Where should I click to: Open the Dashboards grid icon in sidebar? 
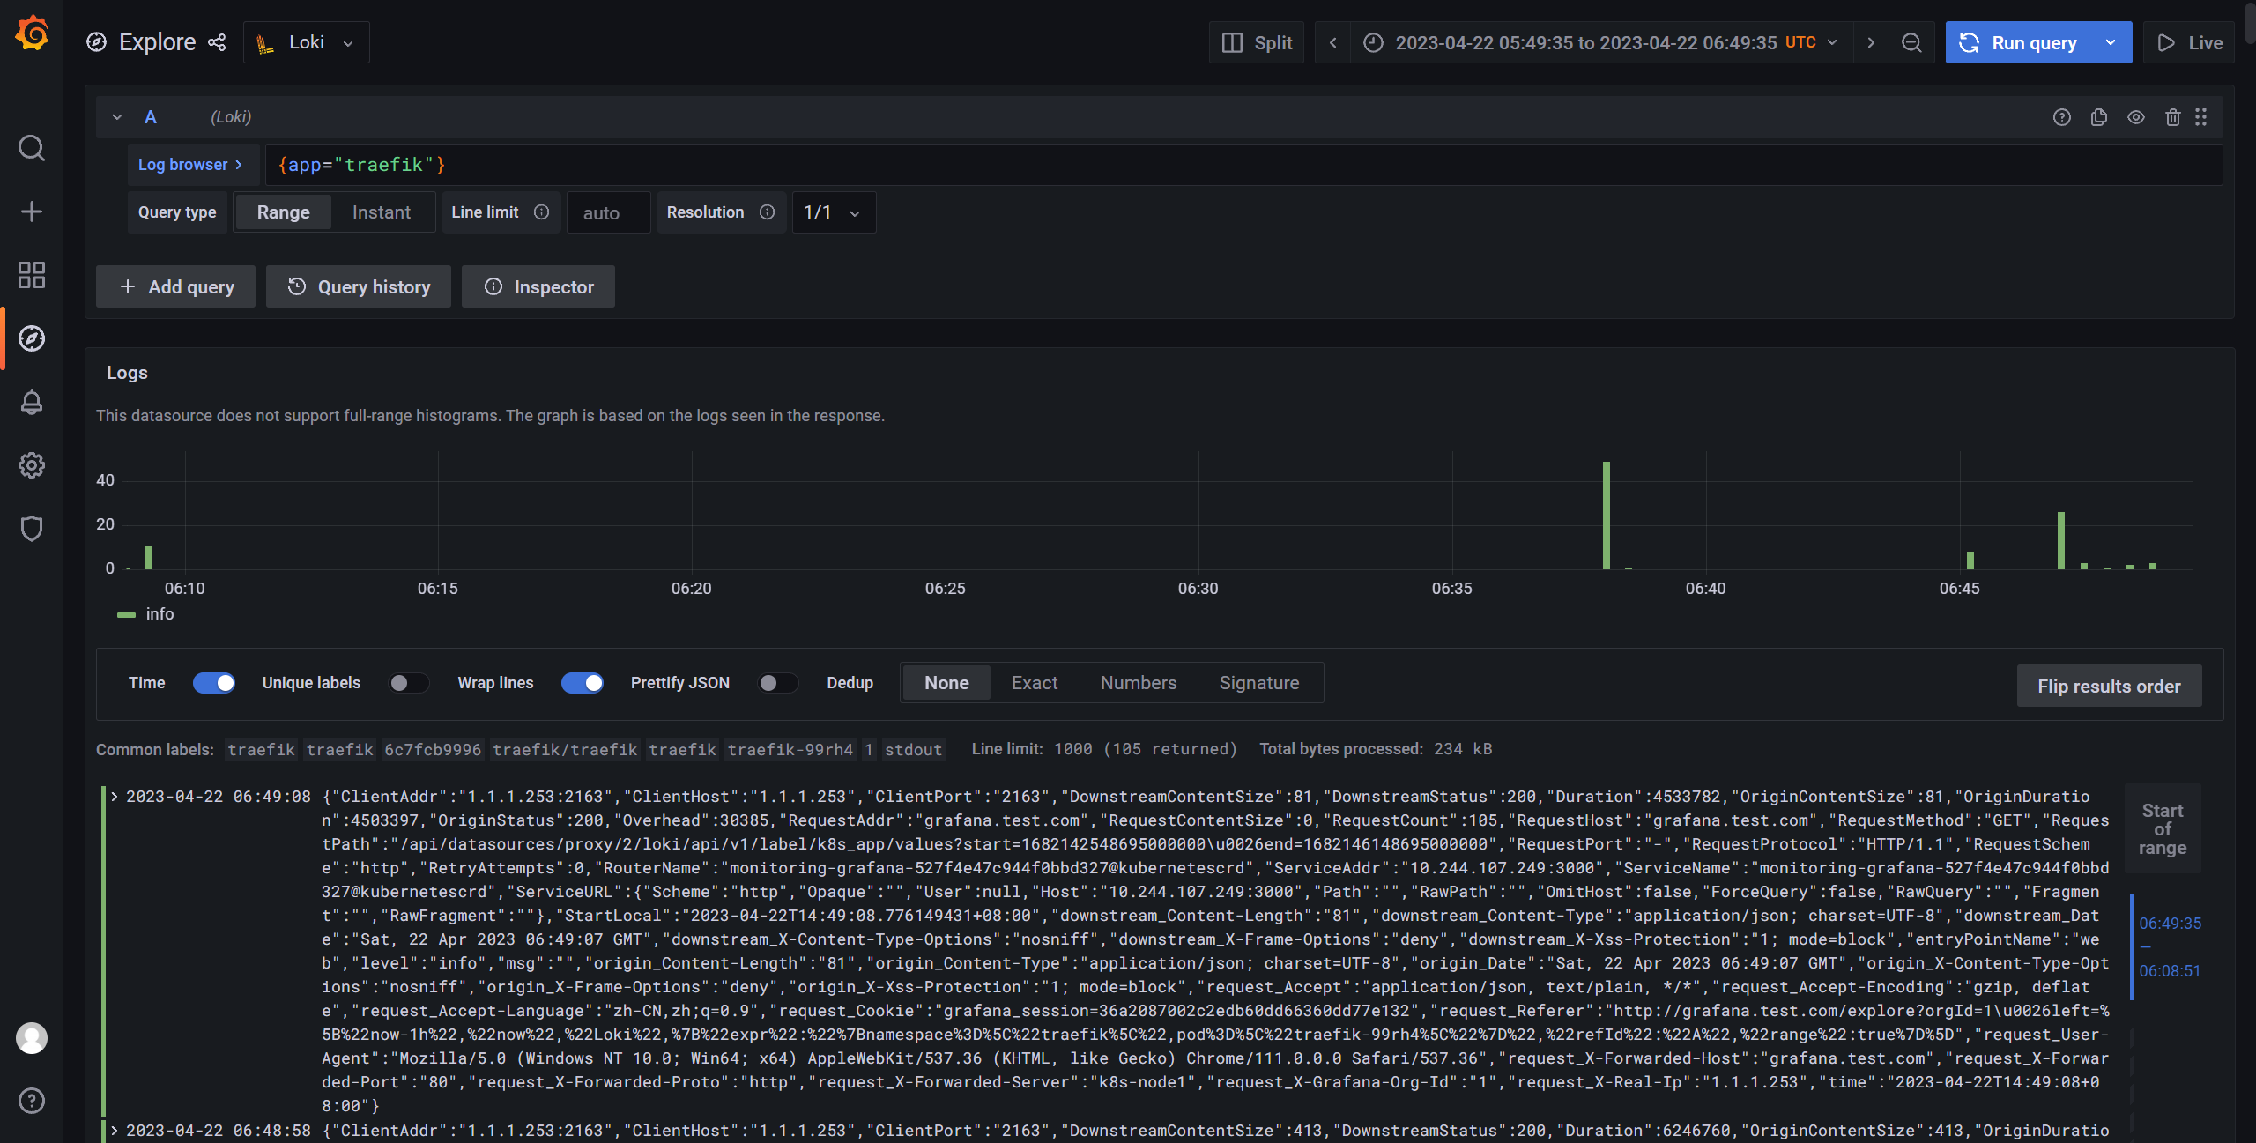pos(32,275)
